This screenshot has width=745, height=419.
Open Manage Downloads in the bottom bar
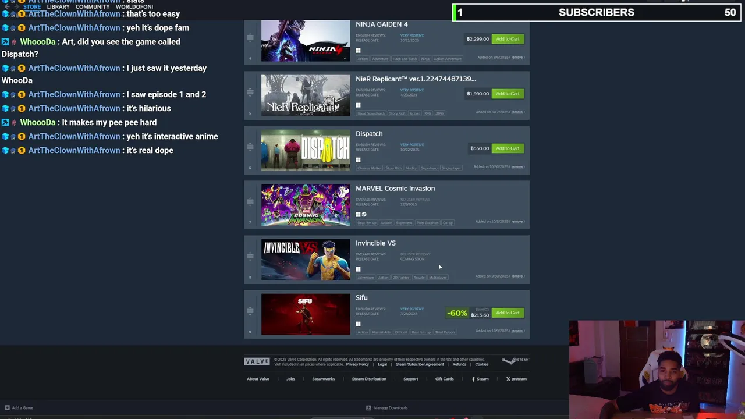(x=386, y=408)
